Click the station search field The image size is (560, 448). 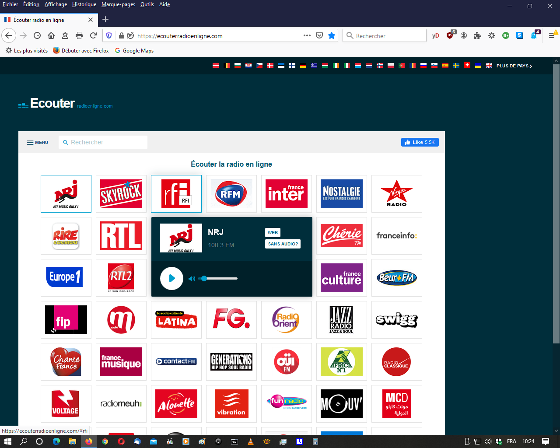(x=103, y=142)
